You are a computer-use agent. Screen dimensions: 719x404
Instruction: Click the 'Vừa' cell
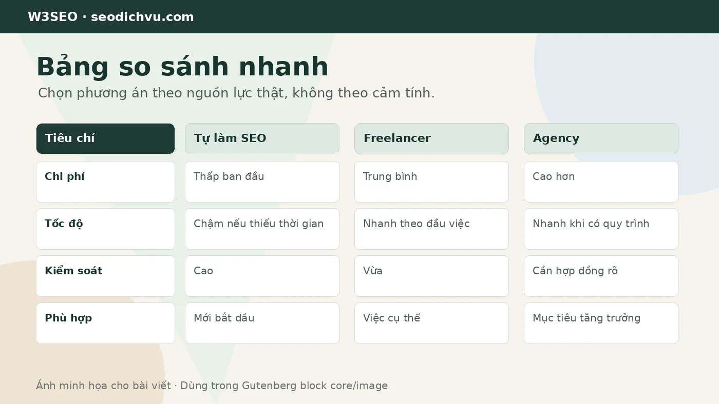click(431, 276)
